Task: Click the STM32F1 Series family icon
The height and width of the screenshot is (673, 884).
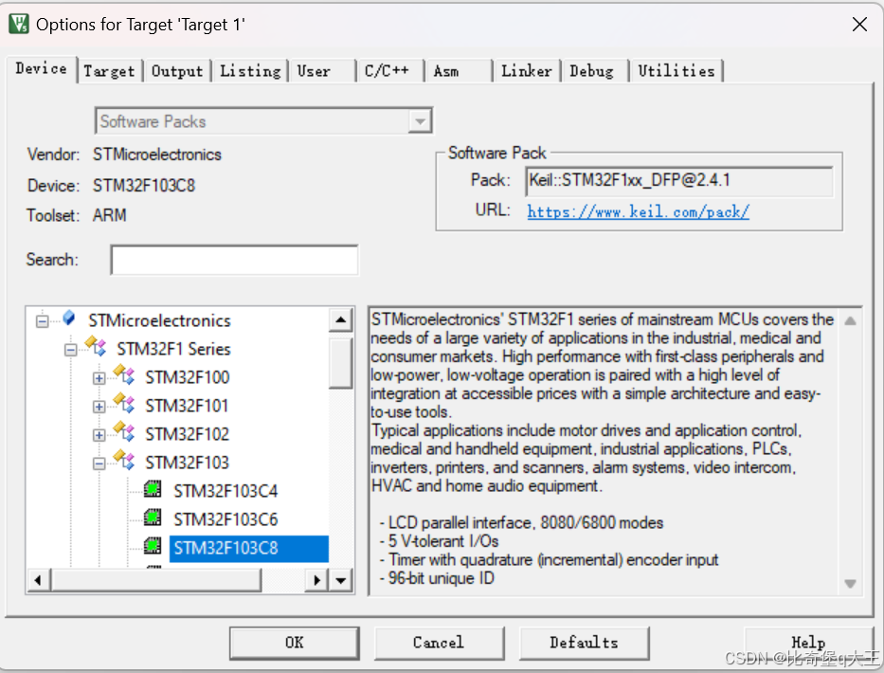Action: (96, 346)
